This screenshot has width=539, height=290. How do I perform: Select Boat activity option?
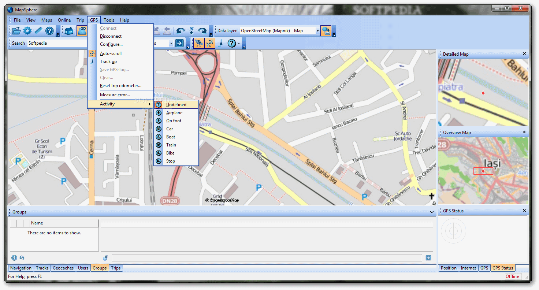[176, 137]
